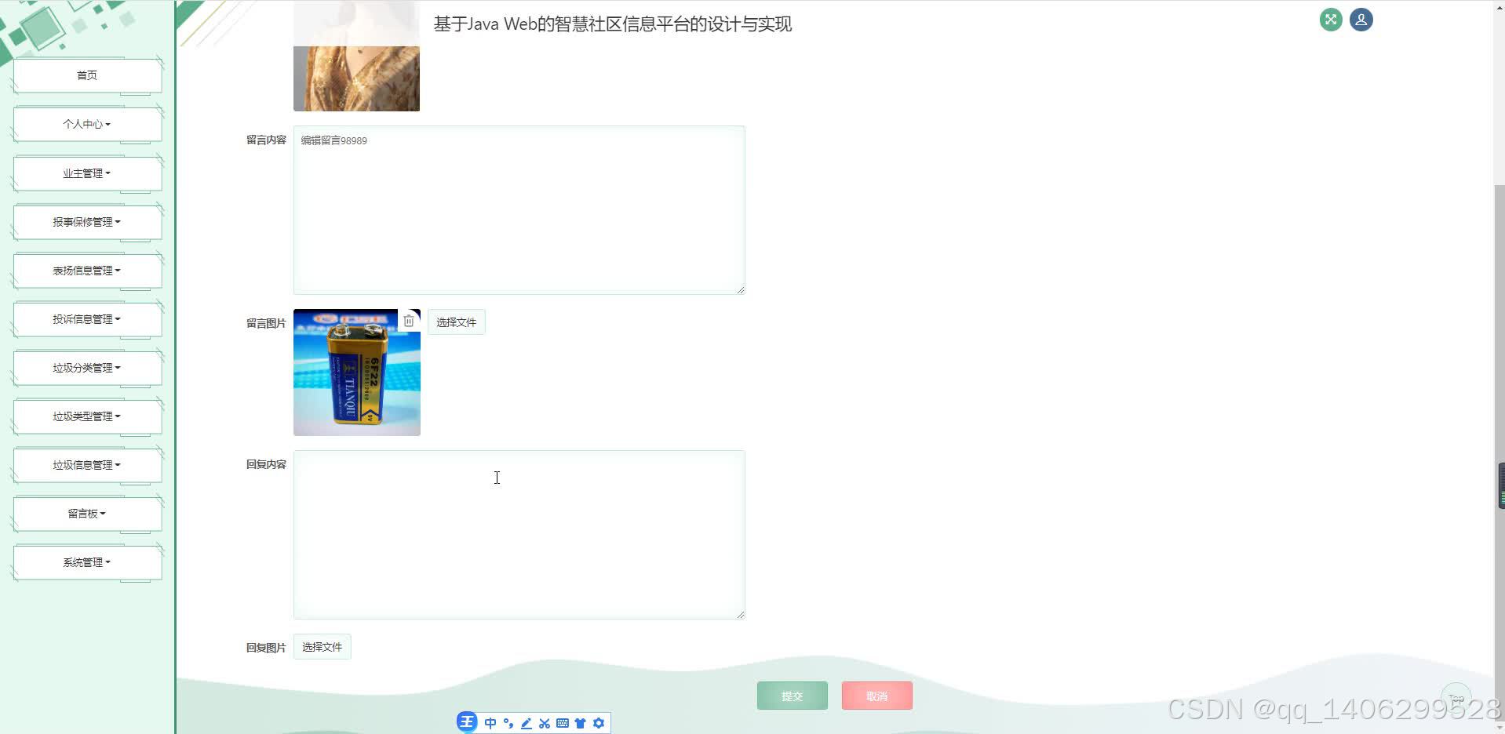The image size is (1505, 734).
Task: Click the scissors screenshot icon on input toolbar
Action: point(544,723)
